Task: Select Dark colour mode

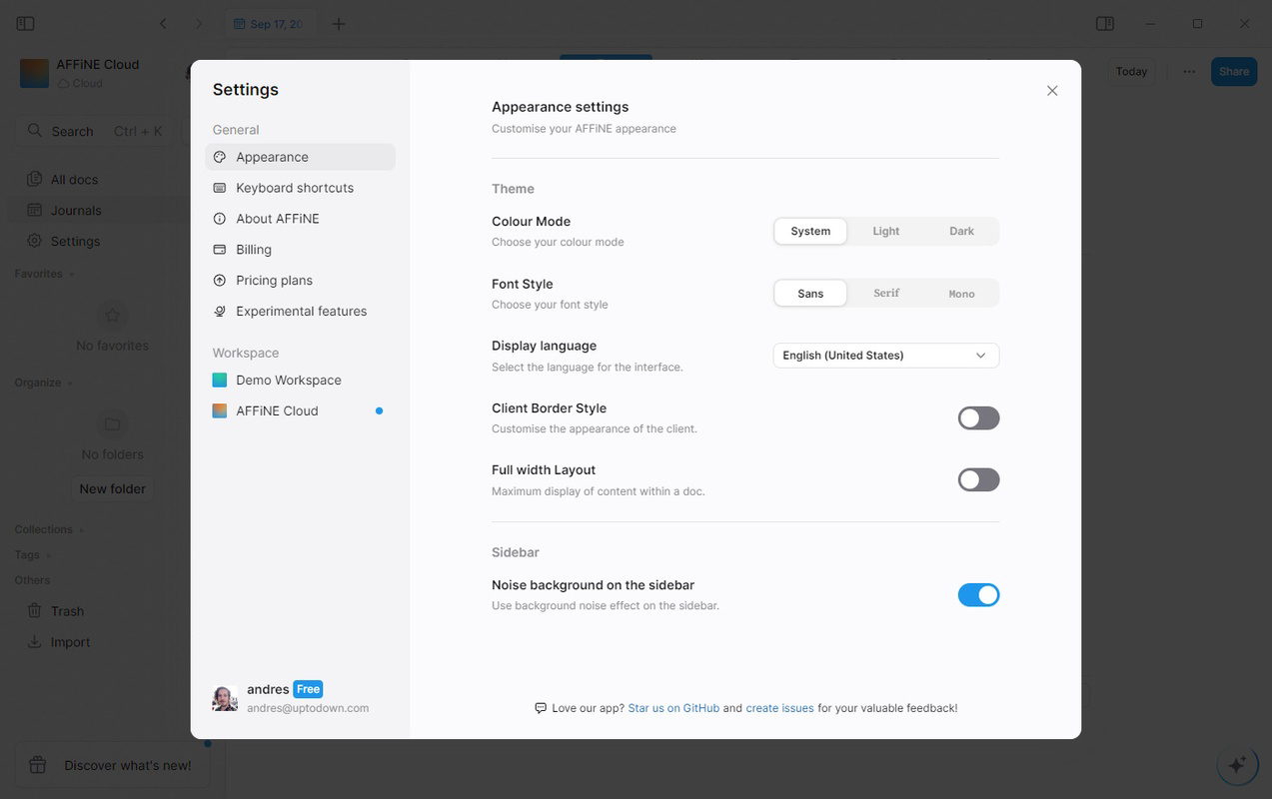Action: (961, 232)
